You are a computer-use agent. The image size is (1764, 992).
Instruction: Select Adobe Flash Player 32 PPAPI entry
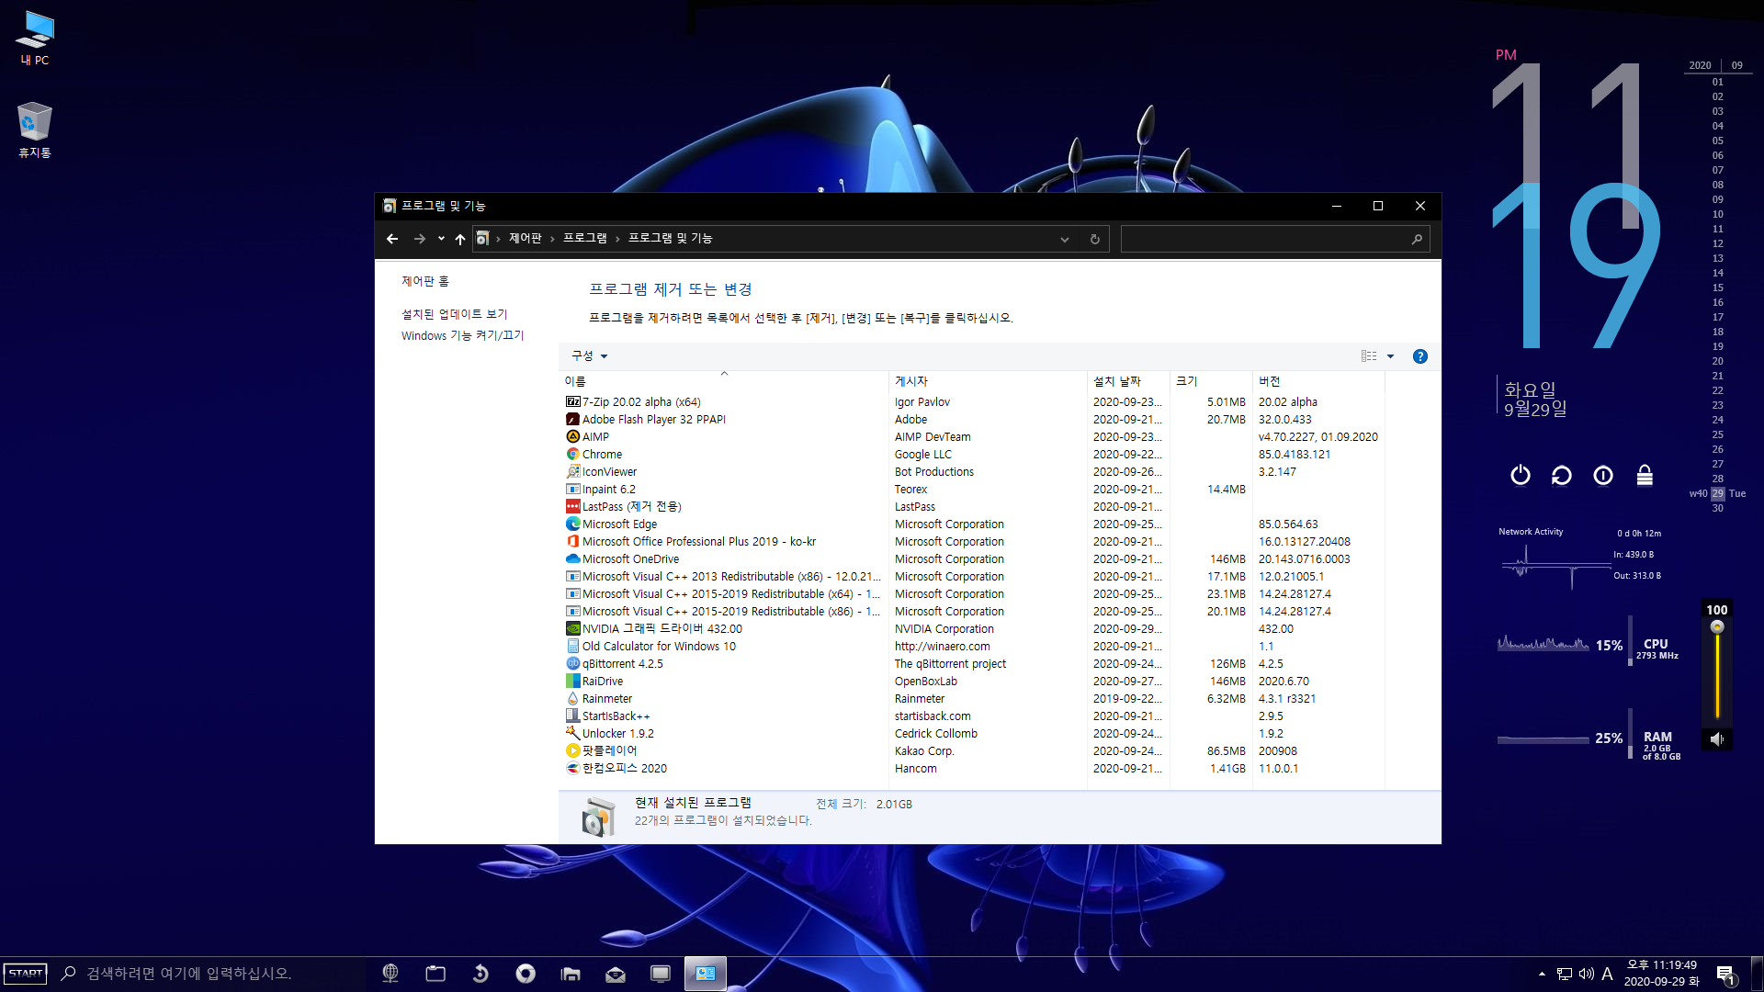(974, 420)
